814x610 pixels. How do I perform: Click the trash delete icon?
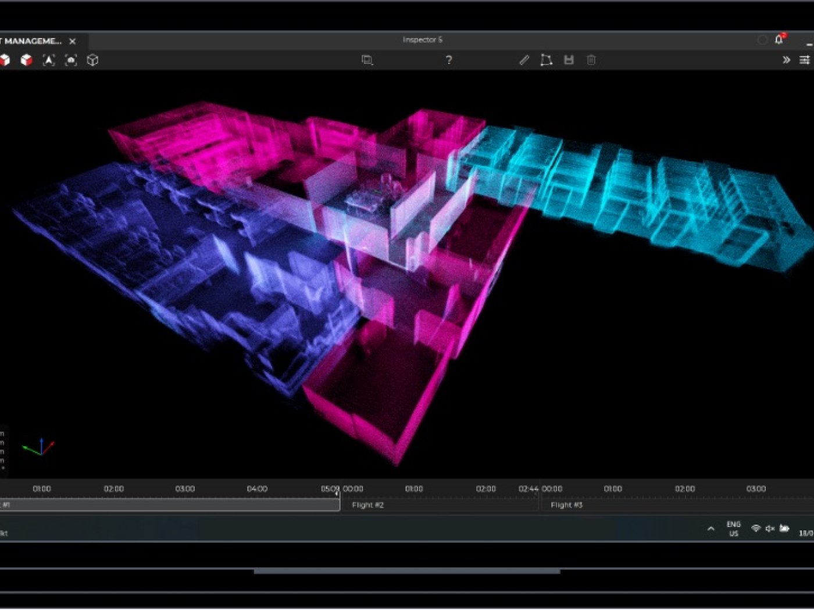click(591, 60)
